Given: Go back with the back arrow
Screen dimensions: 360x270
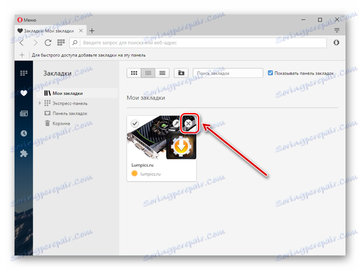Looking at the screenshot, I should (22, 43).
